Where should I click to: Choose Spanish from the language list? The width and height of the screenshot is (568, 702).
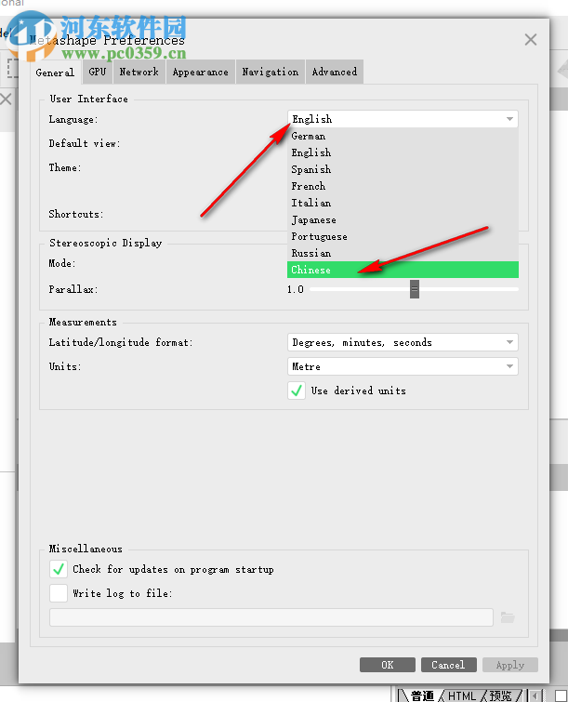403,169
